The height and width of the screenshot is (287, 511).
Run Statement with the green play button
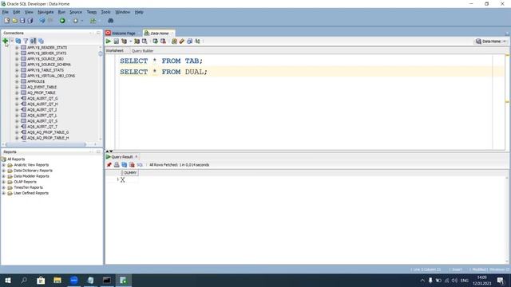tap(109, 41)
